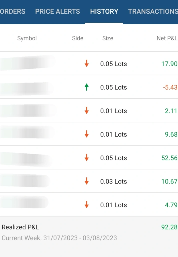Click the Current Week date range
178x257 pixels.
[x=59, y=238]
